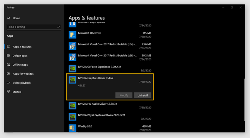Click the Visual C++ 2017 x64 icon
250x138 pixels.
pyautogui.click(x=72, y=46)
